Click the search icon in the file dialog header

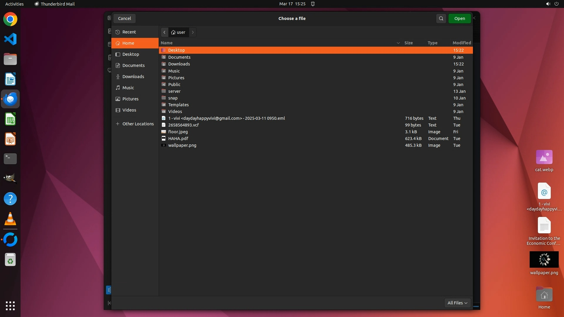coord(441,18)
